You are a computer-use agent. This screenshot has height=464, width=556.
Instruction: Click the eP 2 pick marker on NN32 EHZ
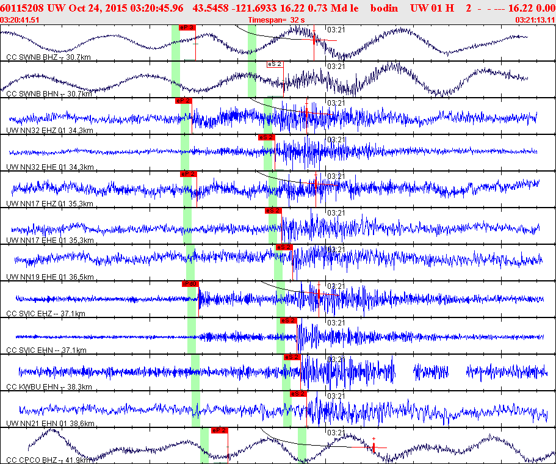click(183, 101)
